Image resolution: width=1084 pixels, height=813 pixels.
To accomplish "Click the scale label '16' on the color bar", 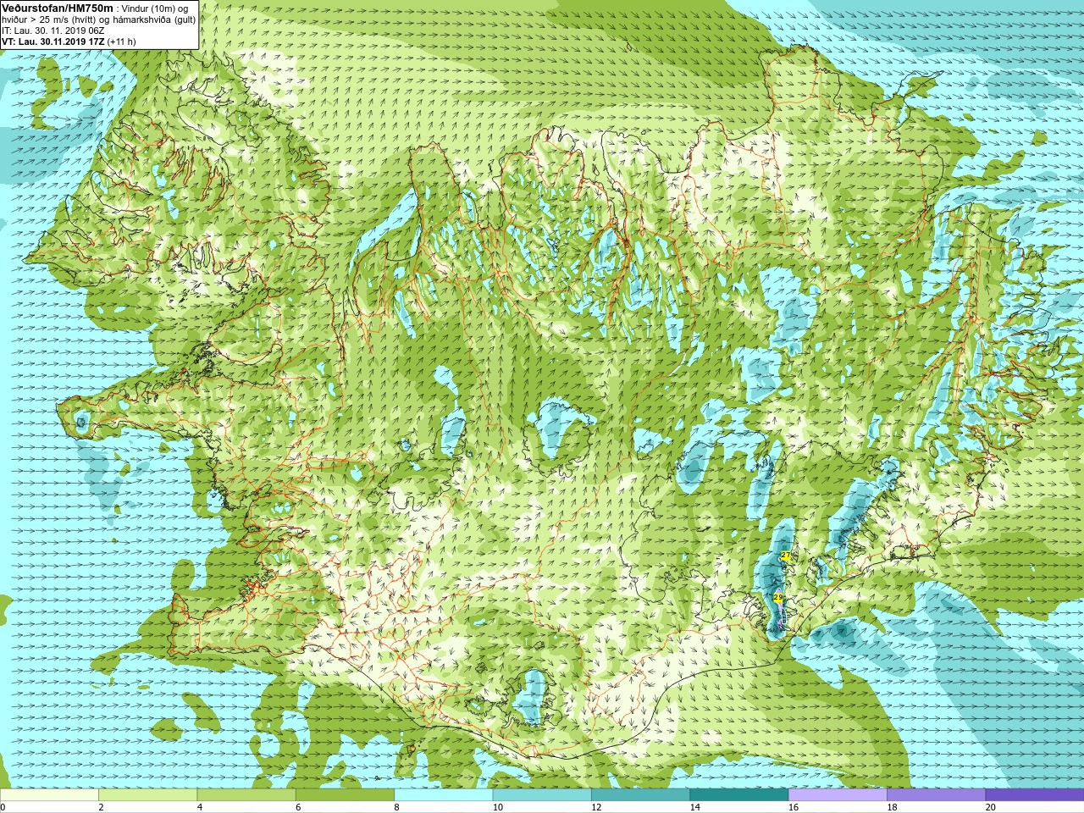I will point(794,807).
